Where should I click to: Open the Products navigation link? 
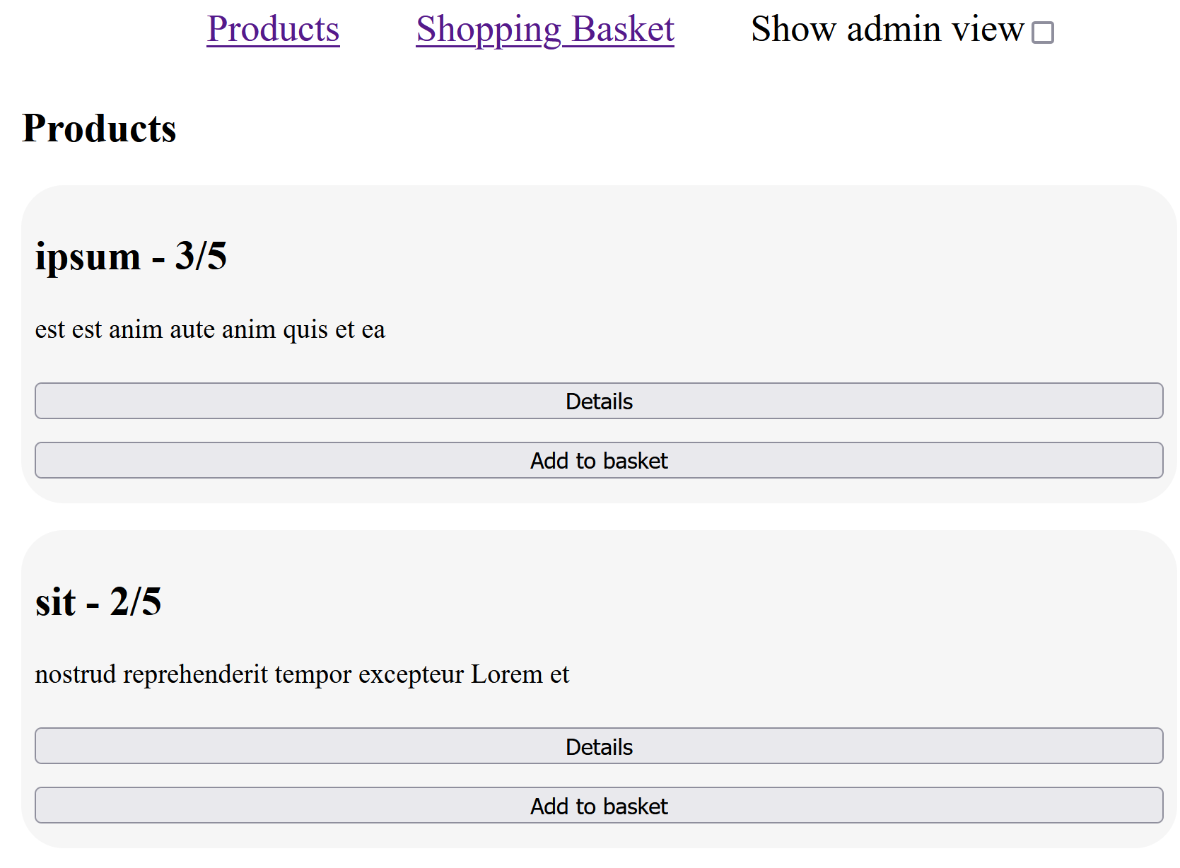[273, 30]
